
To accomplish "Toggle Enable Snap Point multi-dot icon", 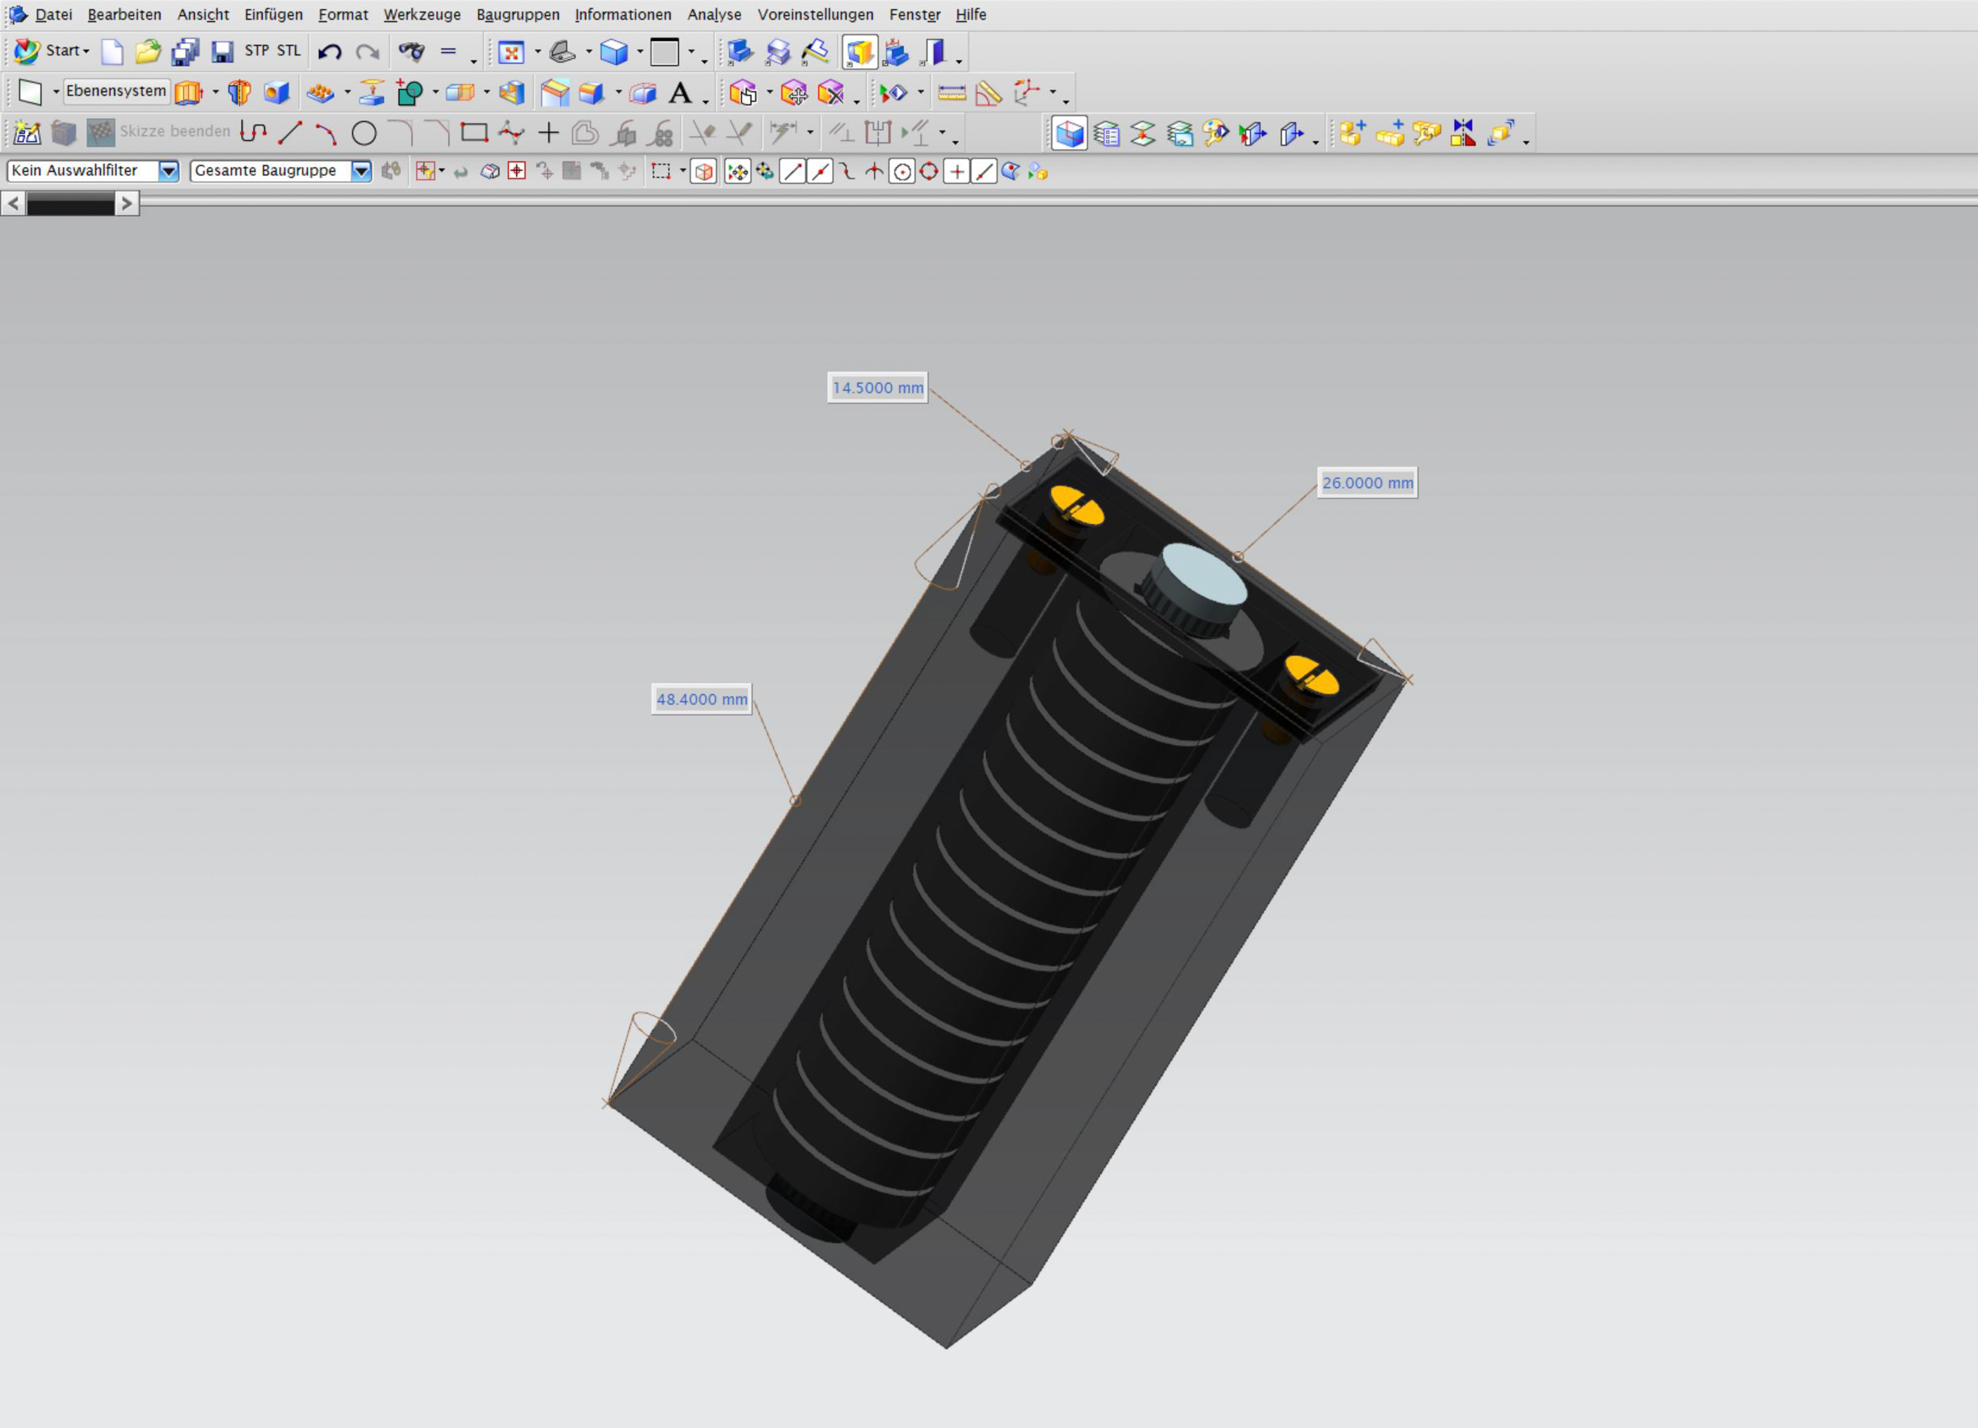I will click(737, 172).
